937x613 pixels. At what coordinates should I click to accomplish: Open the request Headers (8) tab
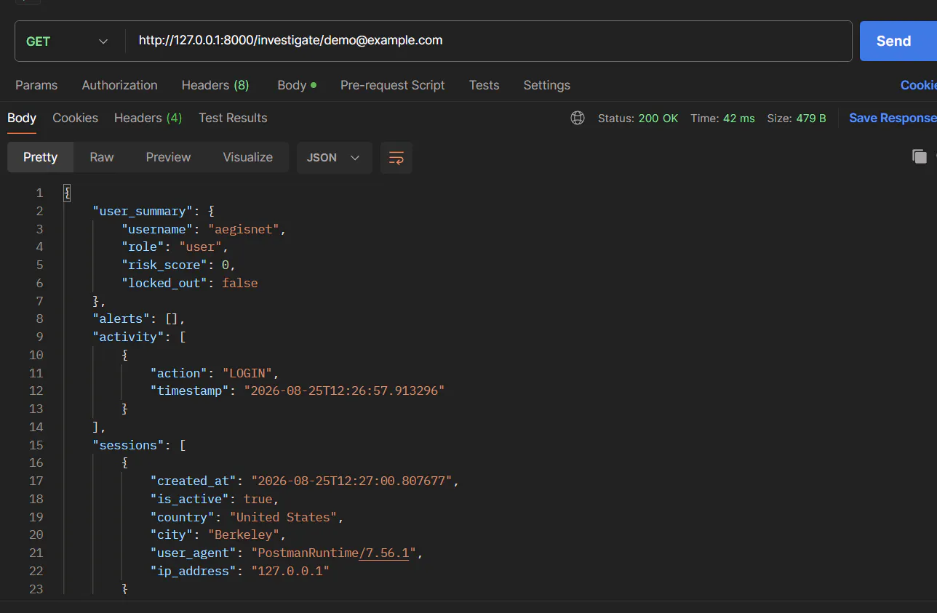click(215, 85)
